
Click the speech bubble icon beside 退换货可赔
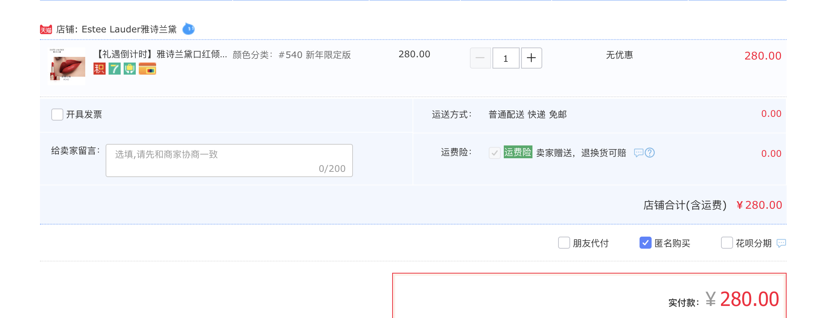[x=638, y=153]
